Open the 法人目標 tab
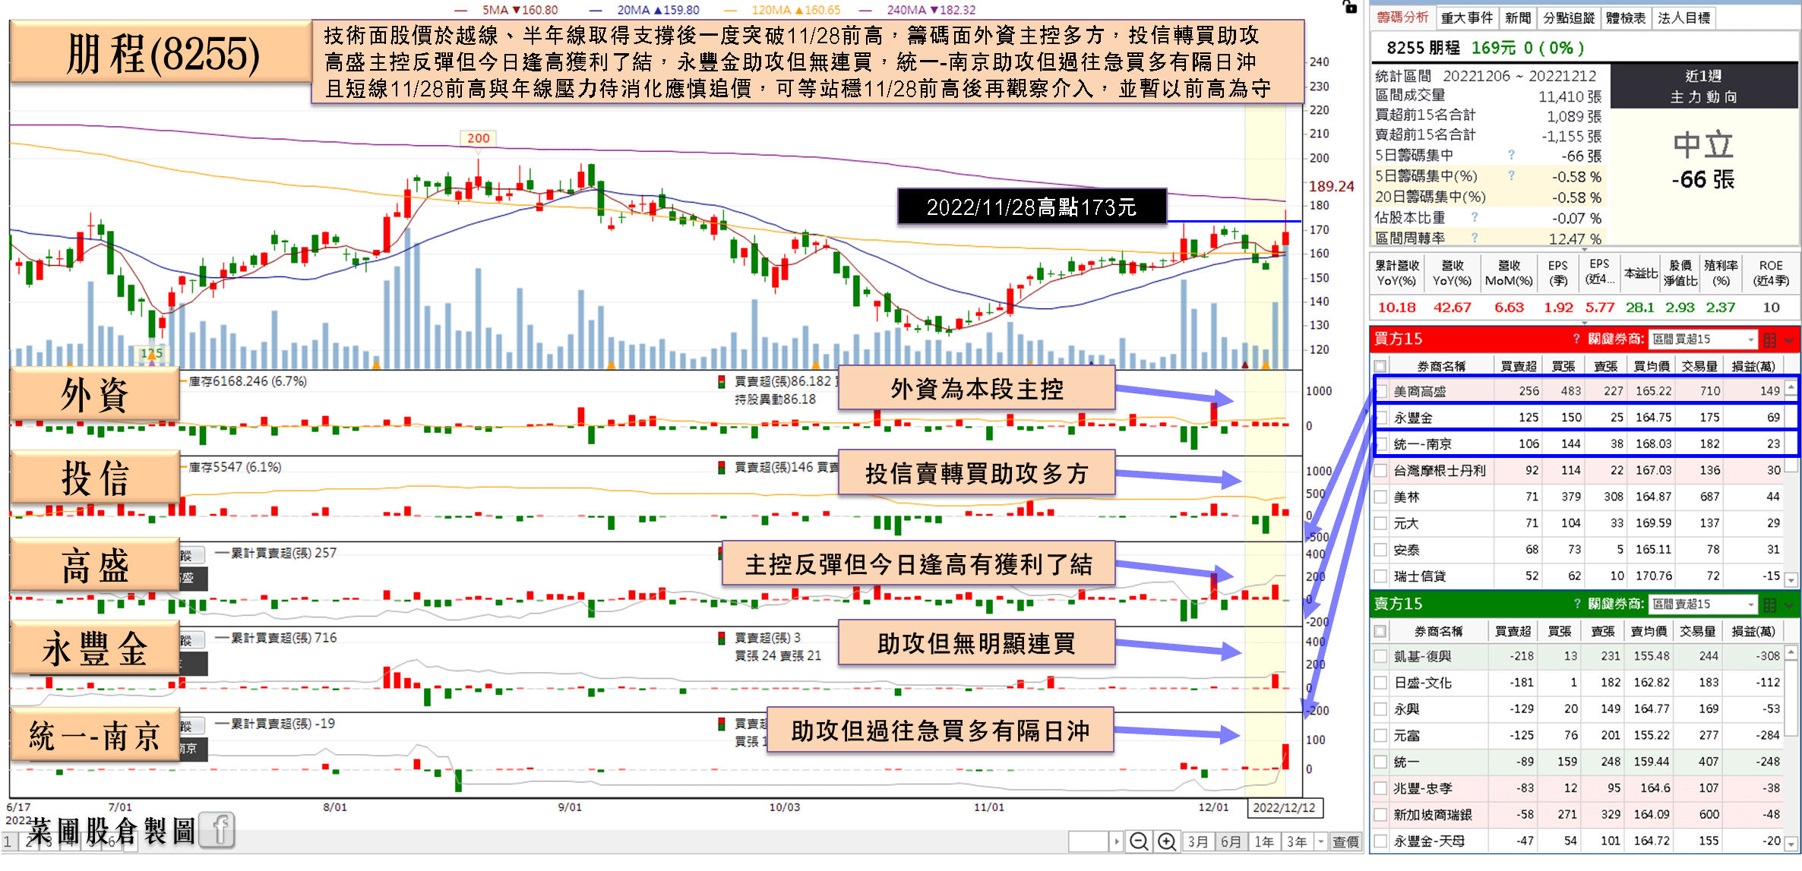The image size is (1802, 871). [x=1683, y=17]
